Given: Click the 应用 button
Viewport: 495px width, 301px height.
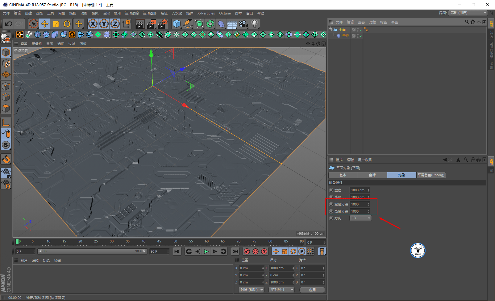Looking at the screenshot, I should 312,290.
